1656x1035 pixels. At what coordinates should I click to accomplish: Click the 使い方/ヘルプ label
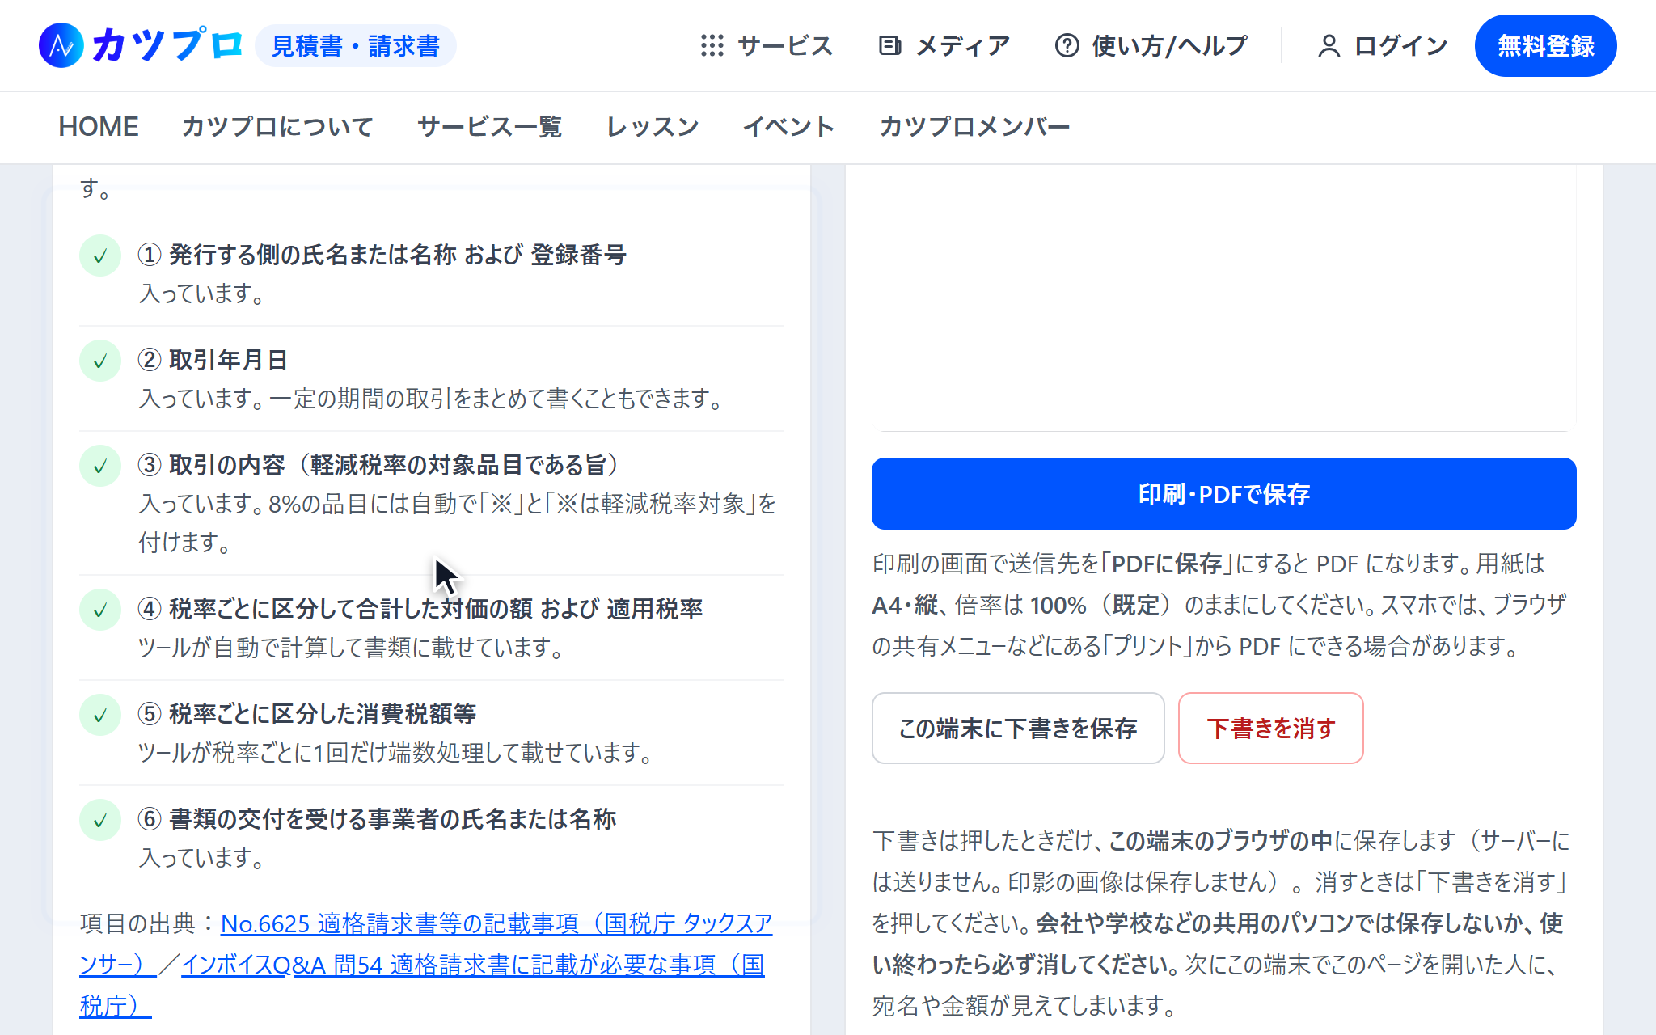coord(1169,46)
